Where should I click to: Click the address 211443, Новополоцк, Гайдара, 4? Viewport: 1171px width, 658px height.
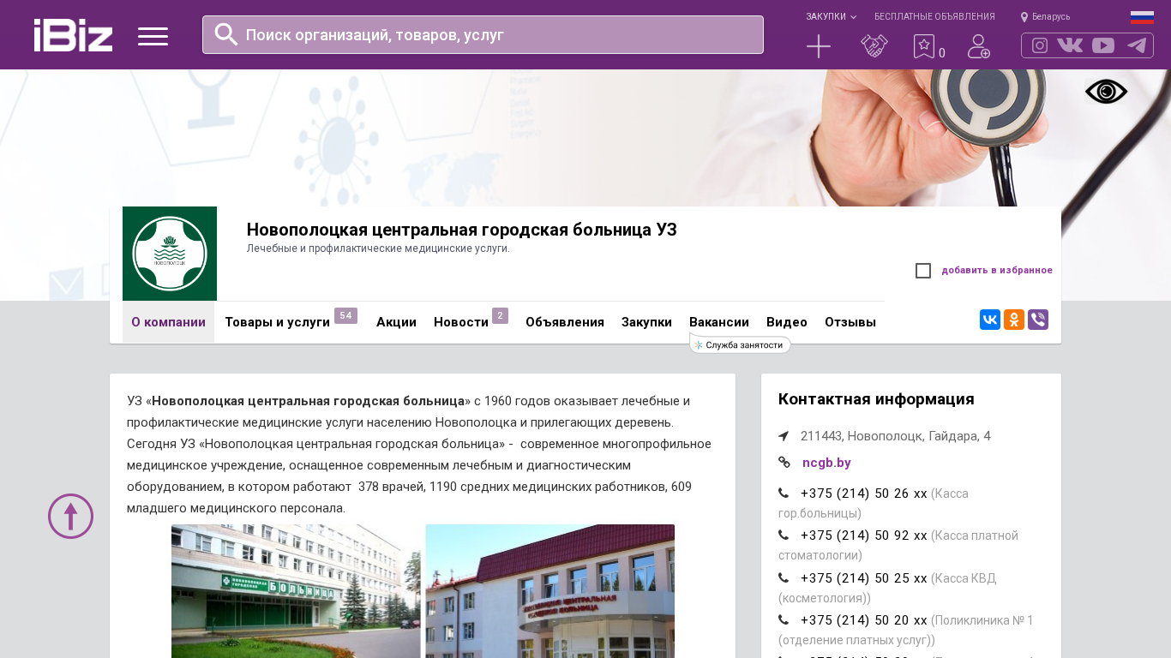[896, 436]
